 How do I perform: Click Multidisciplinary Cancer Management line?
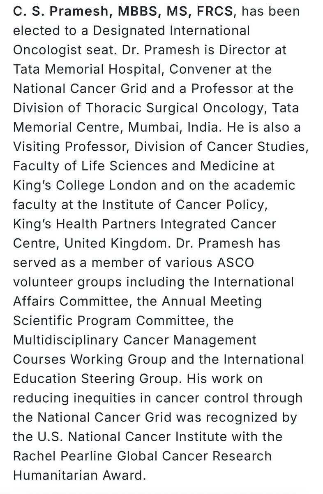pyautogui.click(x=135, y=340)
